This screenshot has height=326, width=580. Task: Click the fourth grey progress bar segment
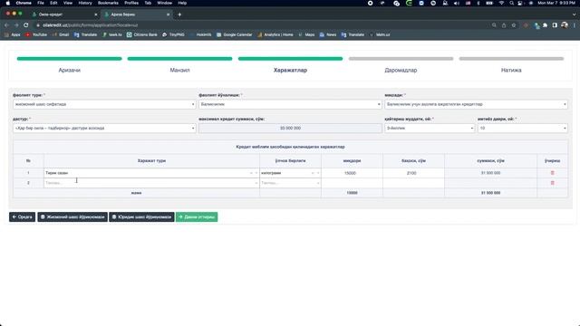point(401,59)
